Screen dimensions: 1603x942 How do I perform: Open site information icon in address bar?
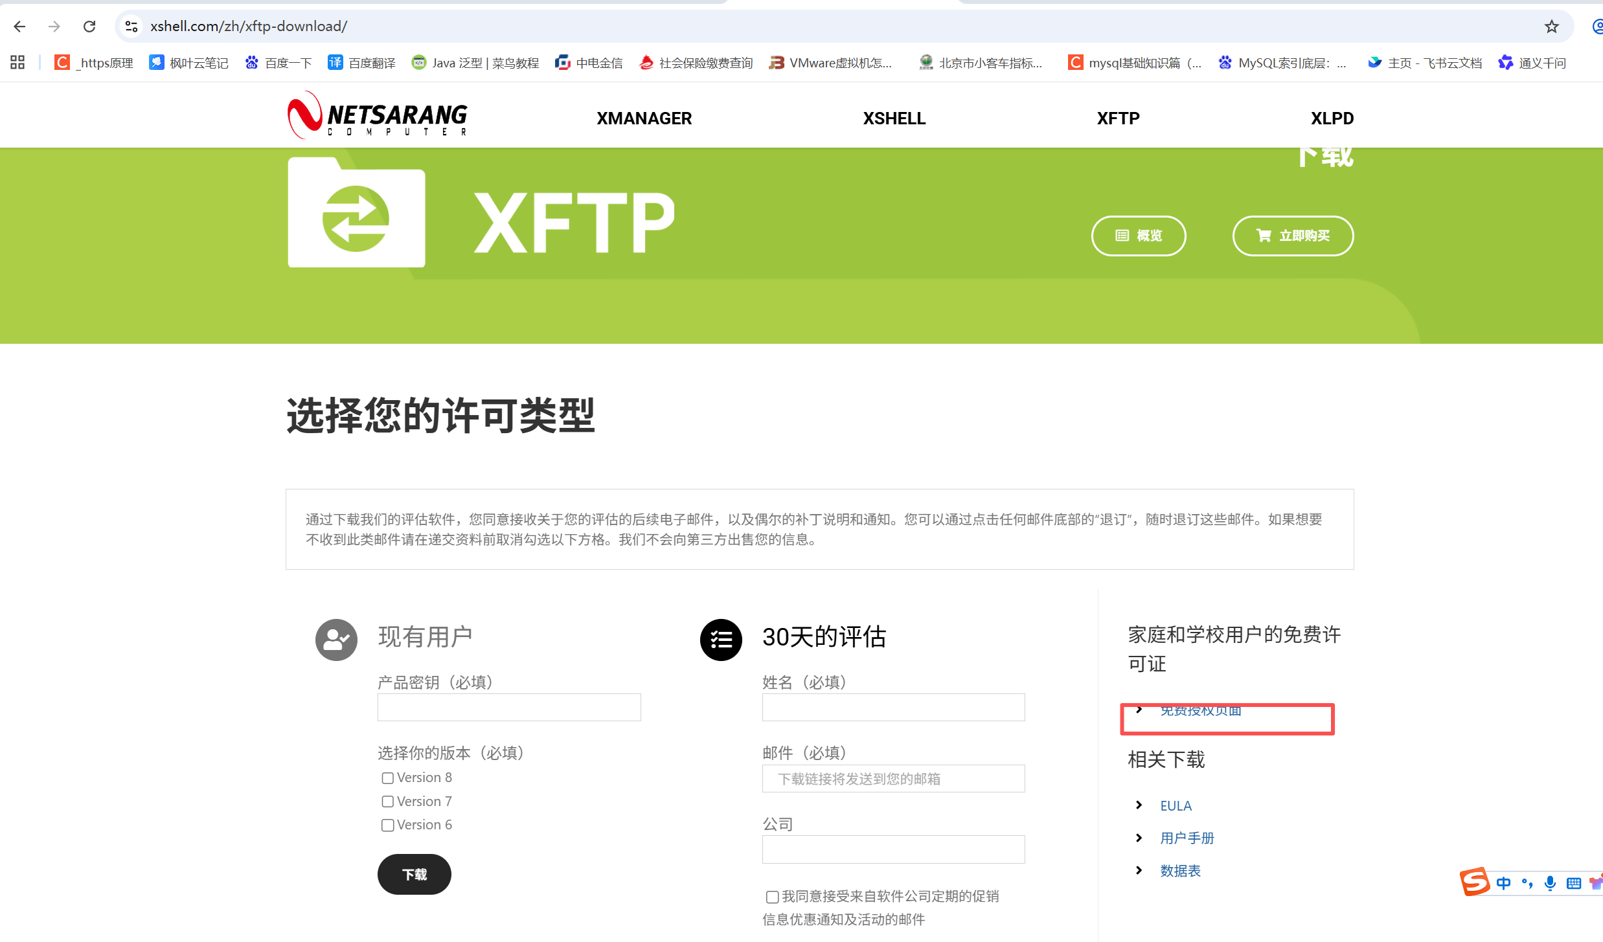coord(131,27)
